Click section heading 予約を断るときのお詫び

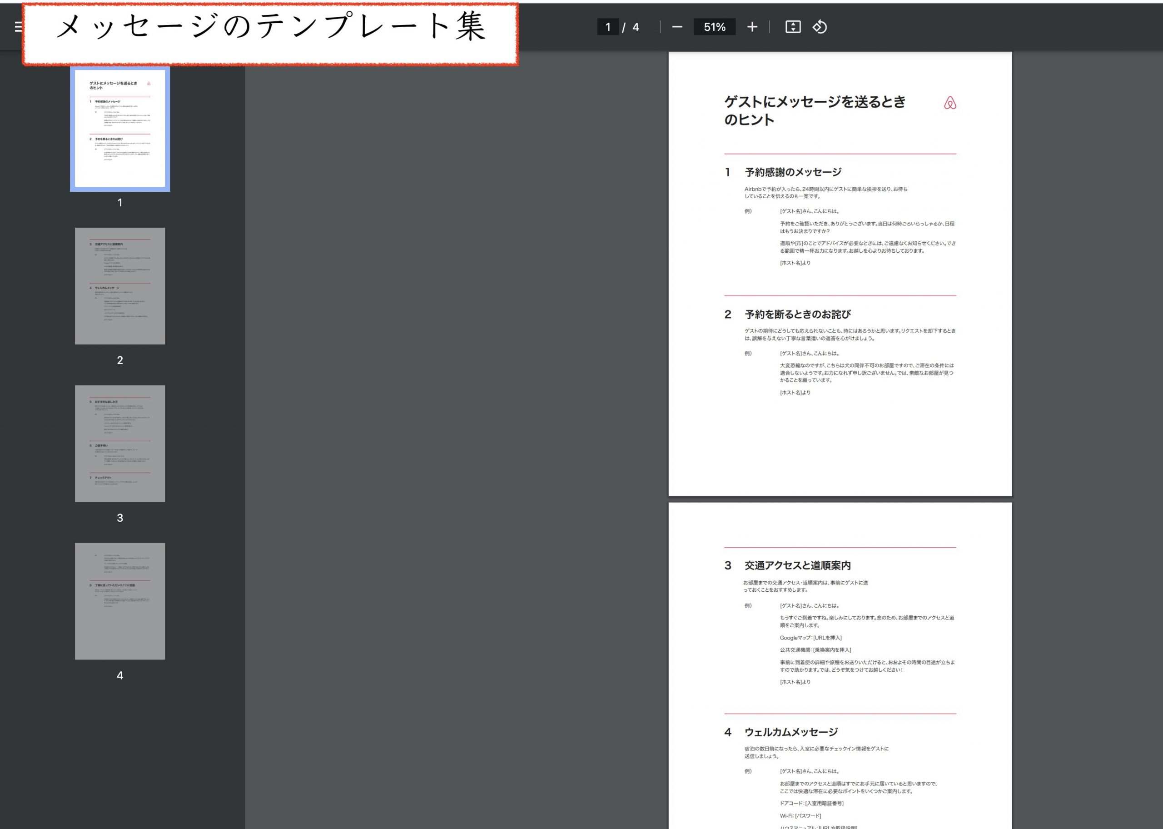797,314
